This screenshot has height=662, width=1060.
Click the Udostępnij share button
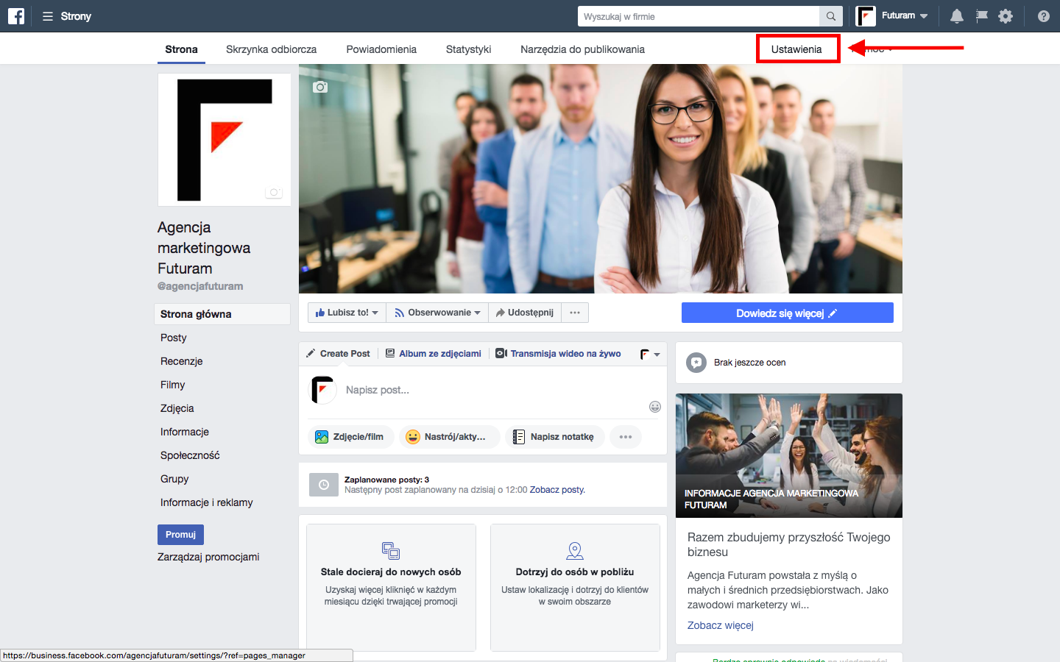tap(525, 313)
